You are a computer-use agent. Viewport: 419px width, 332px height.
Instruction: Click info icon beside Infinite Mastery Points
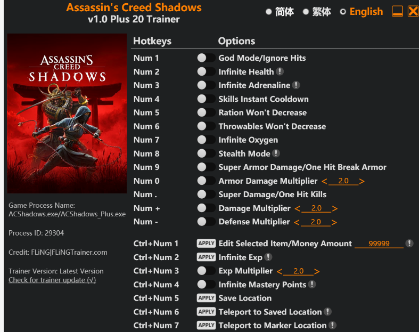pyautogui.click(x=312, y=285)
